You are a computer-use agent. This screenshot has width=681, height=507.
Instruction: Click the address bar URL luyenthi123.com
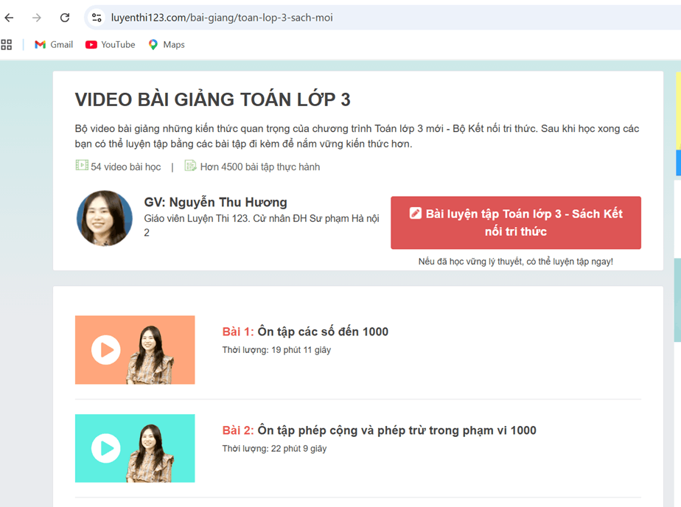click(x=222, y=18)
